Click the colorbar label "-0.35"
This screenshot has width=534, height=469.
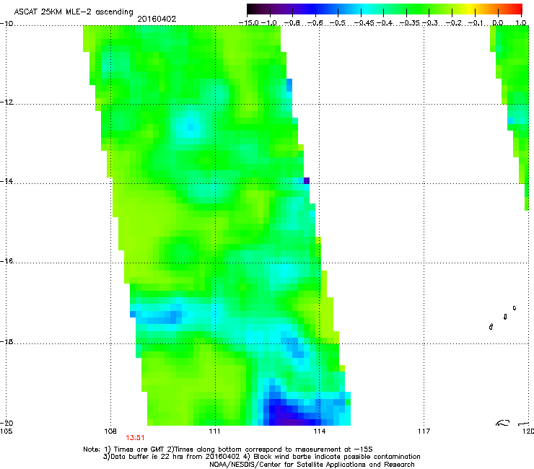coord(410,23)
